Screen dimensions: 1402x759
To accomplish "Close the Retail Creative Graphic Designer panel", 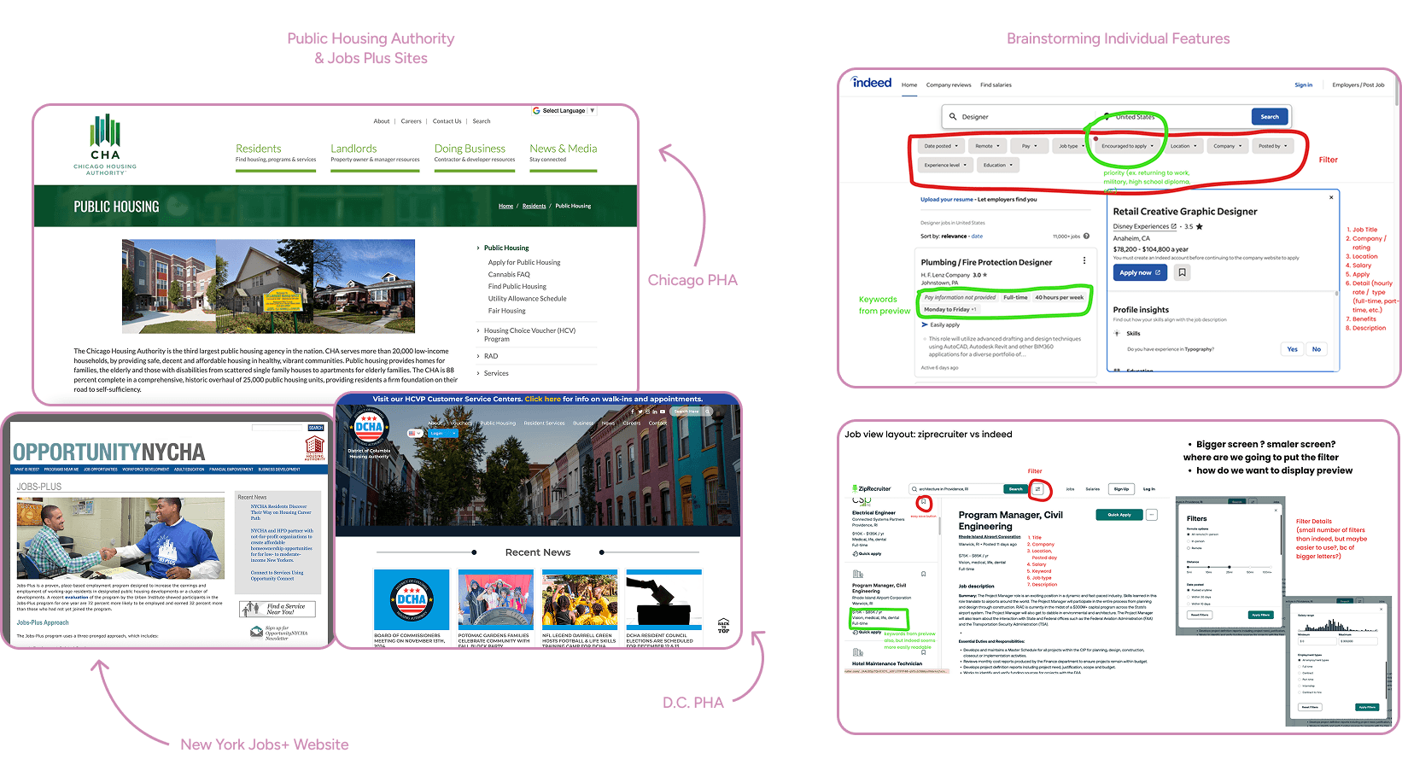I will [x=1331, y=197].
